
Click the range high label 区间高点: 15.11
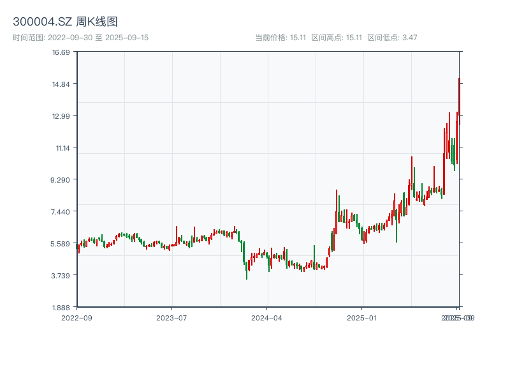point(337,38)
